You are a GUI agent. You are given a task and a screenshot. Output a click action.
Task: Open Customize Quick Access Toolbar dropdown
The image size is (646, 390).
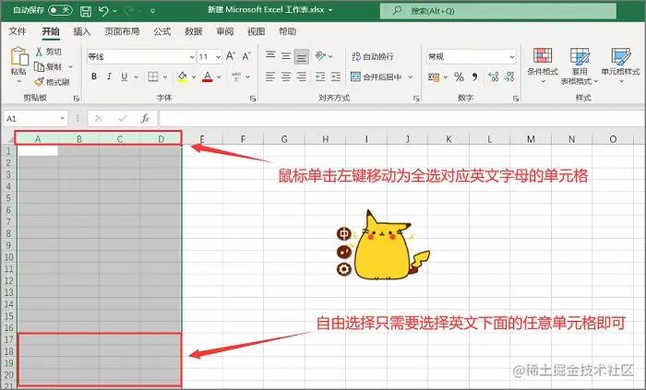click(152, 11)
